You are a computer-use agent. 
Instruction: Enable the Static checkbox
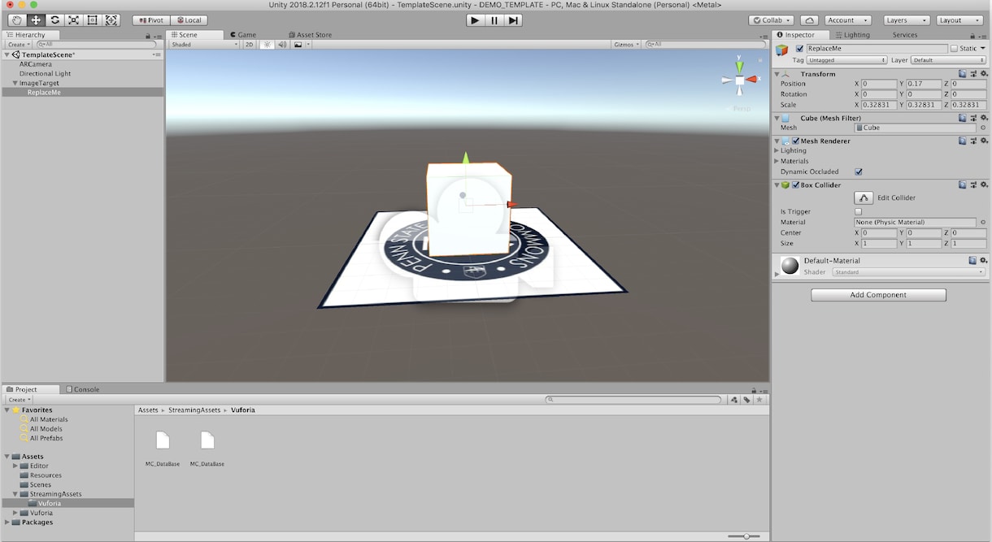point(954,49)
